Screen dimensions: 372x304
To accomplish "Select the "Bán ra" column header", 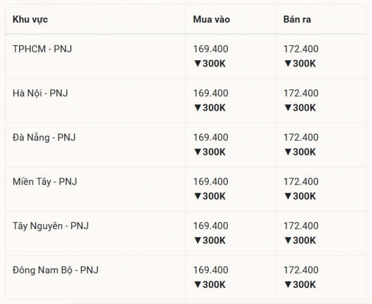I will click(x=297, y=20).
